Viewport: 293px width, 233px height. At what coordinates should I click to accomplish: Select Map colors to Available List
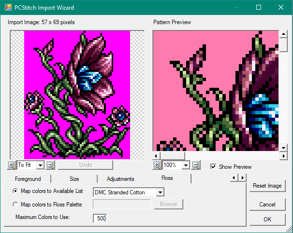click(x=15, y=192)
